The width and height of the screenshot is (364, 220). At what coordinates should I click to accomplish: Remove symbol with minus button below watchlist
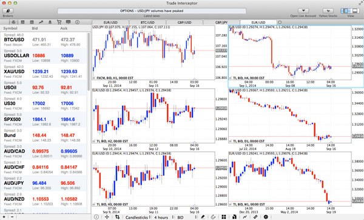click(x=12, y=217)
